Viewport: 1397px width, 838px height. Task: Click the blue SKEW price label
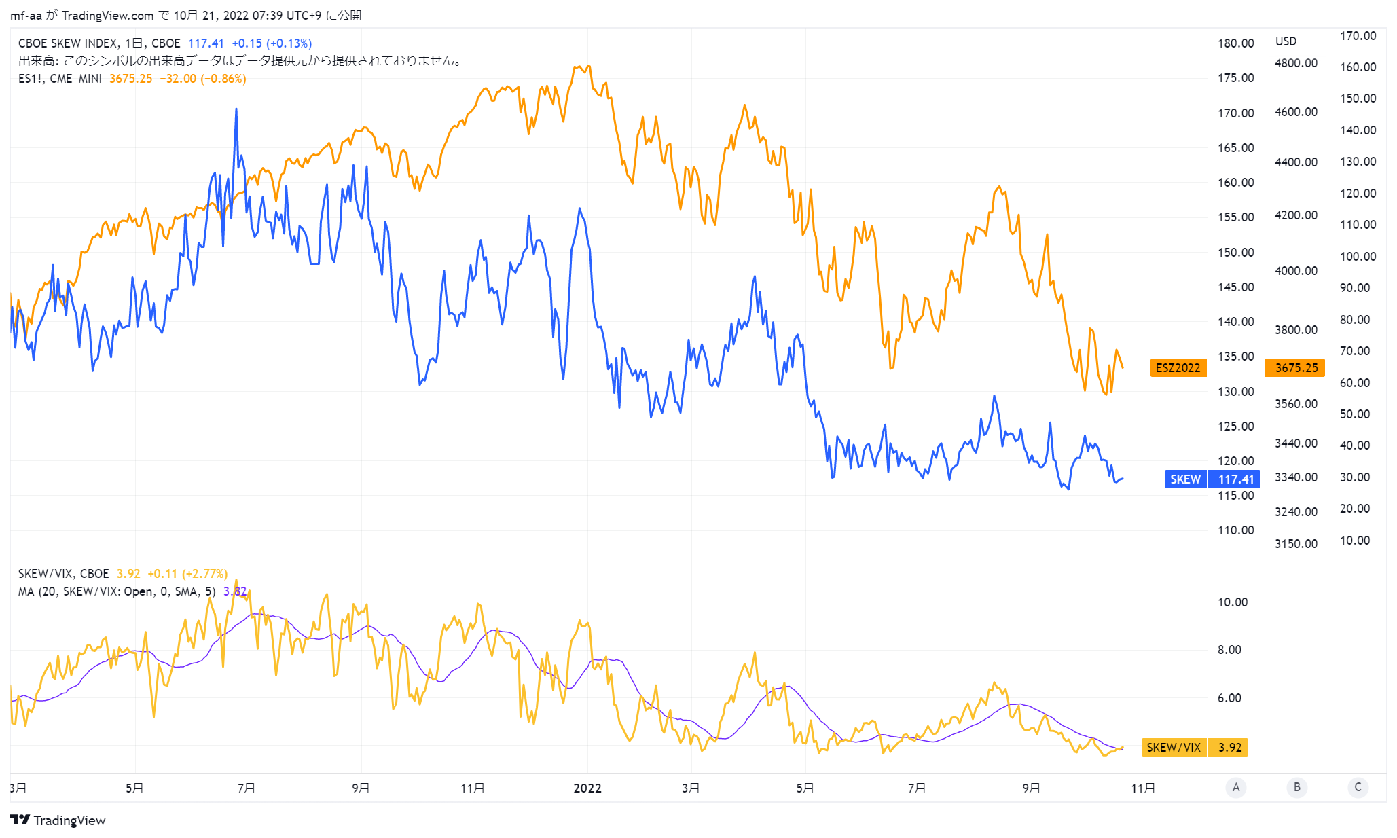(1185, 479)
